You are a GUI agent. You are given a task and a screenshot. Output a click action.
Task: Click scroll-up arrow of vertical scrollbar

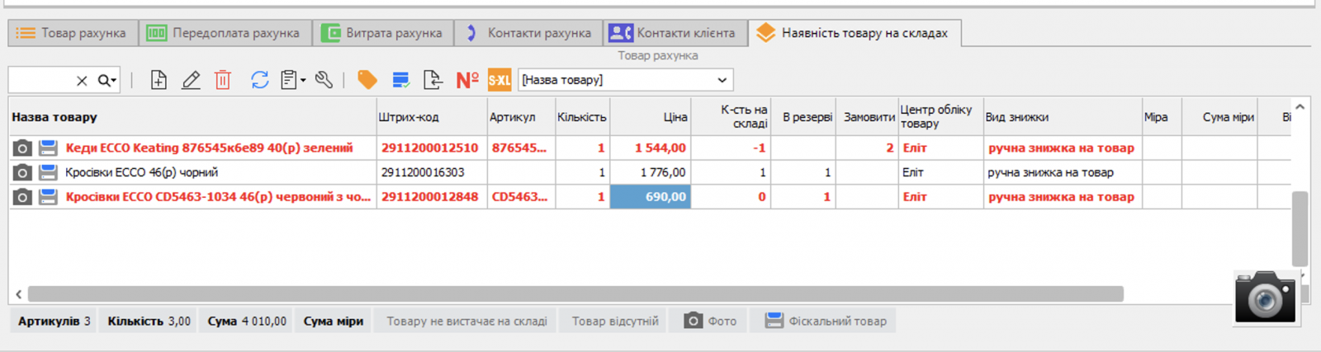(x=1300, y=107)
